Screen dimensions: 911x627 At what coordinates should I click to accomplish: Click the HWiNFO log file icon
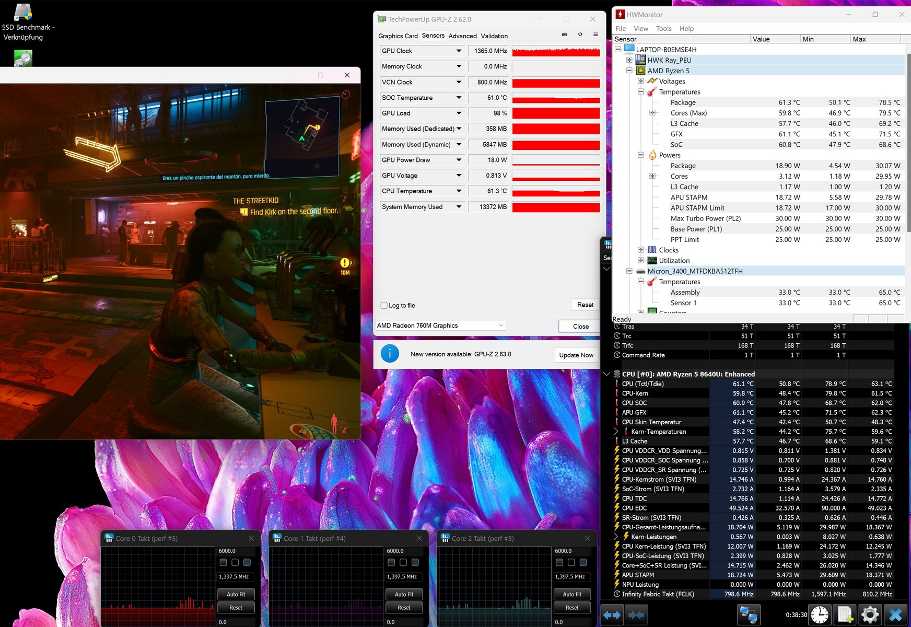pos(845,615)
